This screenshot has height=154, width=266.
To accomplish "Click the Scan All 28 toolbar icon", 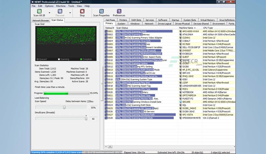I will tap(39, 11).
